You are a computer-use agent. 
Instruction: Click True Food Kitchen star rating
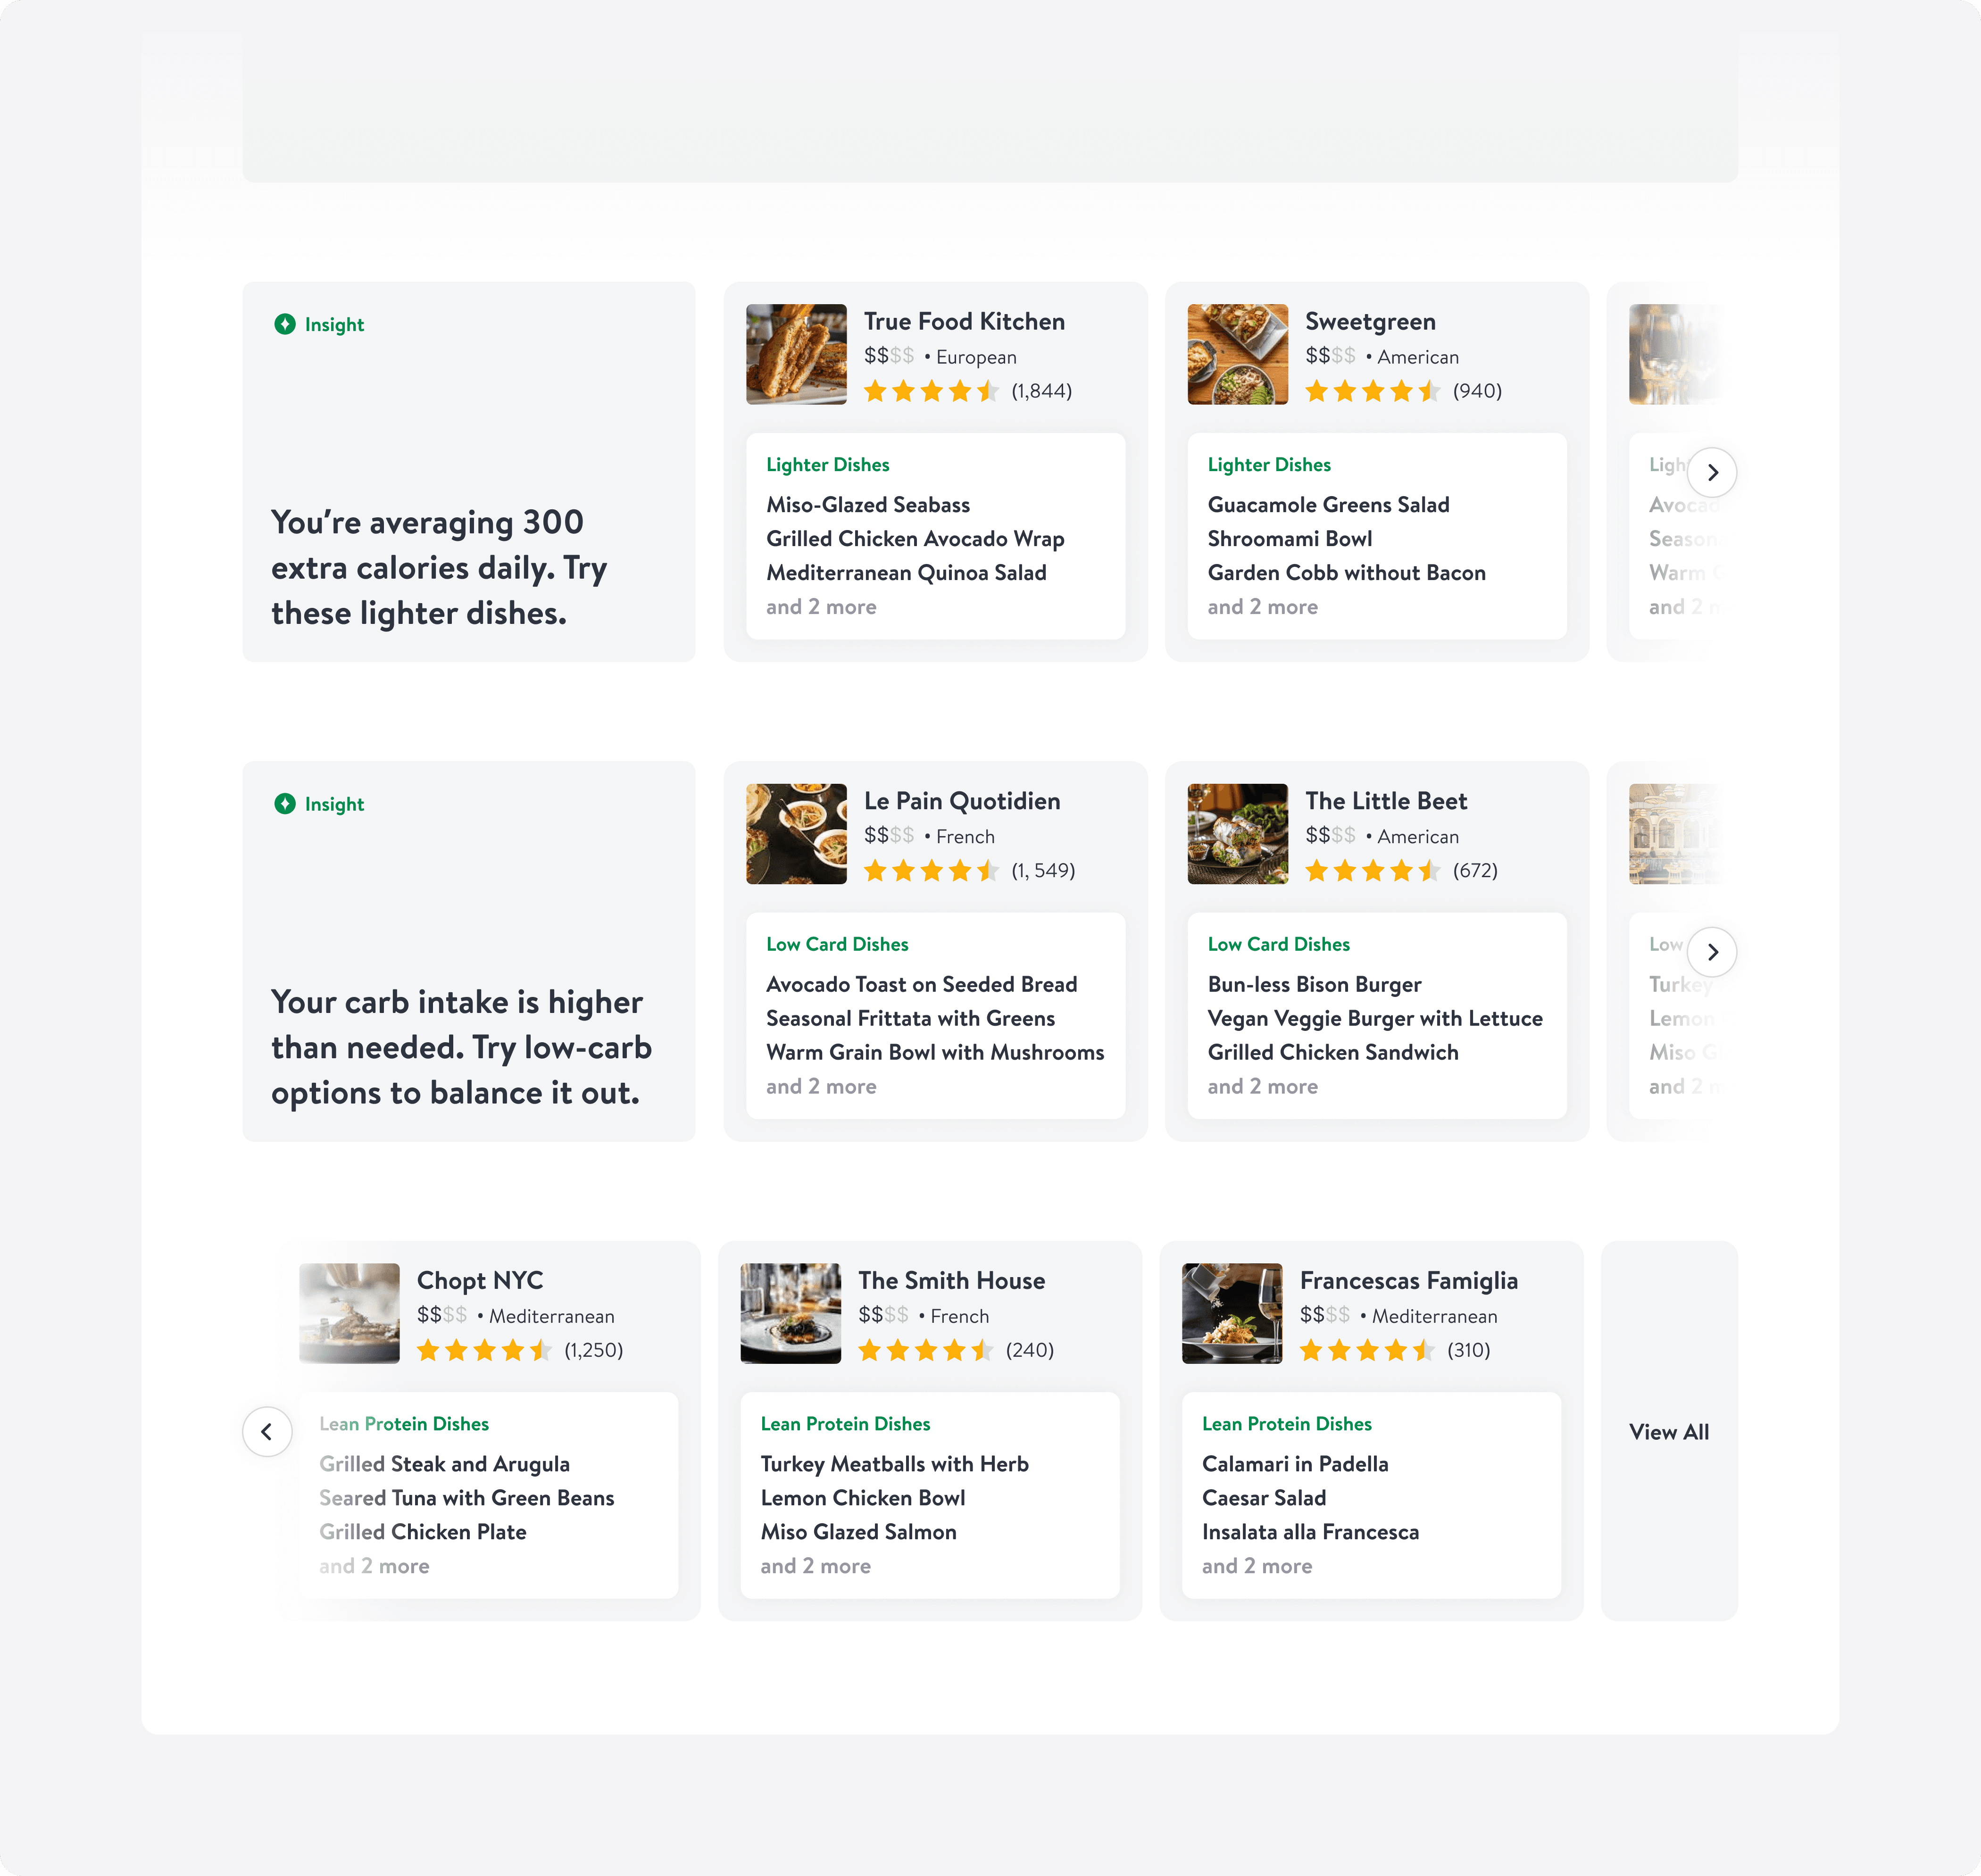pos(931,391)
